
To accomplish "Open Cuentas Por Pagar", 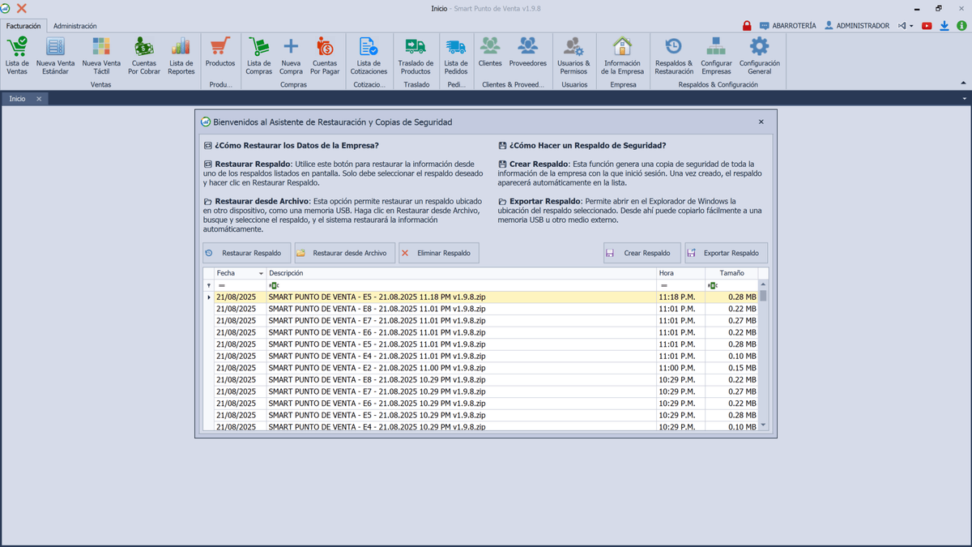I will (325, 56).
